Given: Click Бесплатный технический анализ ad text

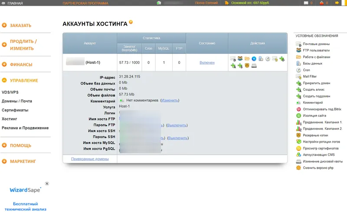Looking at the screenshot, I should (x=26, y=206).
